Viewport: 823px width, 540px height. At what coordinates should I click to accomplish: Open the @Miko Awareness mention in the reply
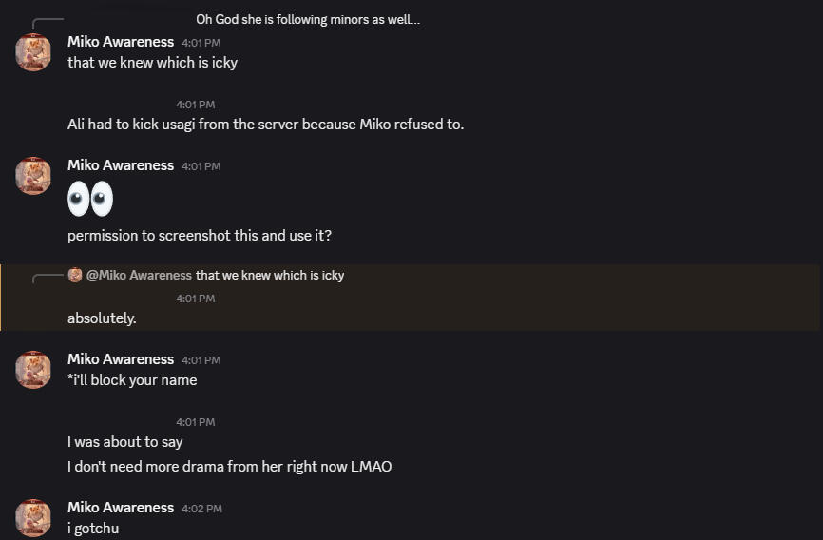tap(139, 276)
